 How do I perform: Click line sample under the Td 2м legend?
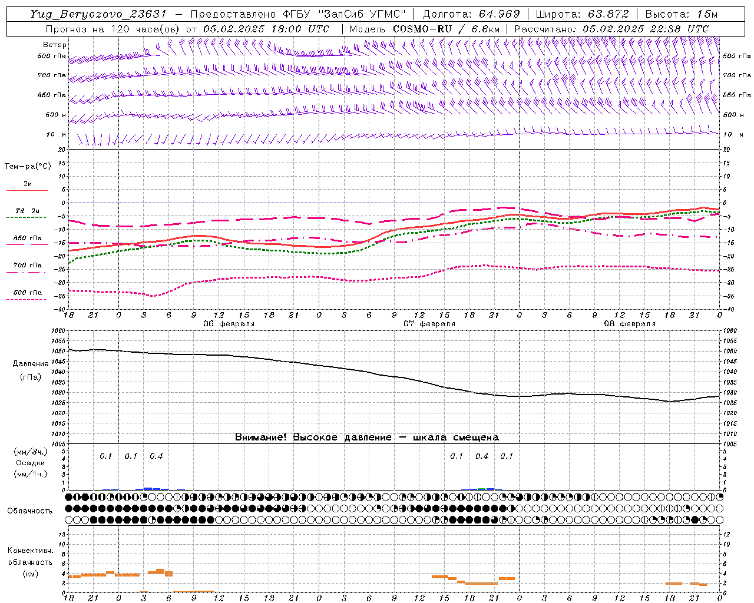(27, 218)
